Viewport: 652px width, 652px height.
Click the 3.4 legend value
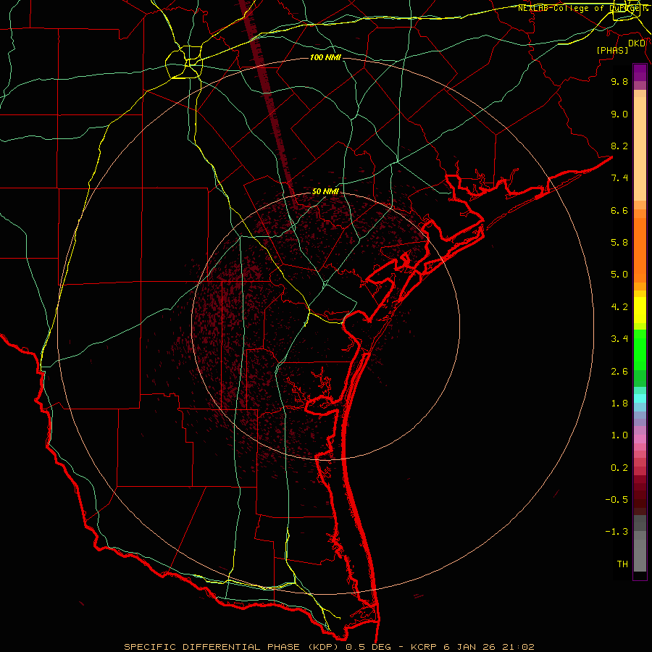(619, 339)
